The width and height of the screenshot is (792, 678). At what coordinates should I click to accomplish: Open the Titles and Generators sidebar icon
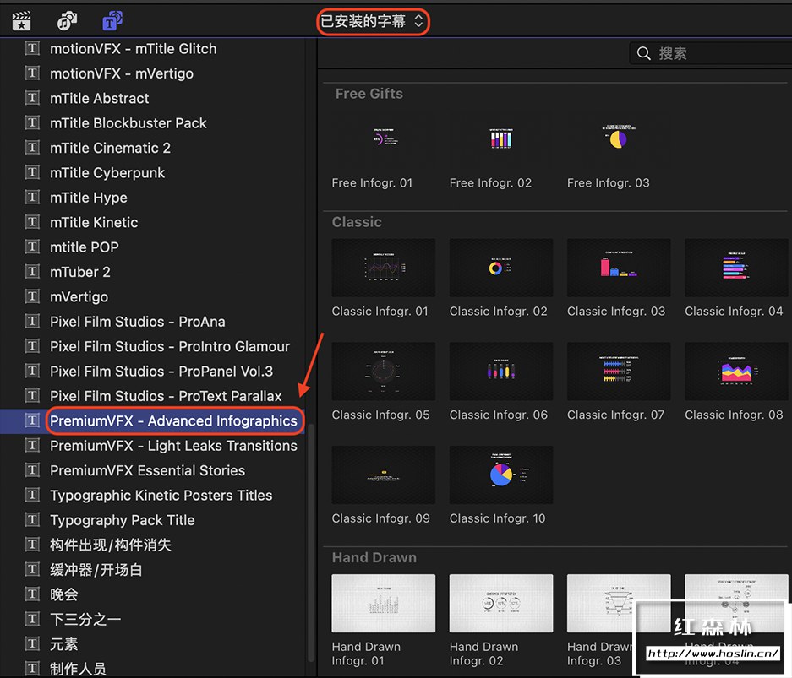click(112, 20)
